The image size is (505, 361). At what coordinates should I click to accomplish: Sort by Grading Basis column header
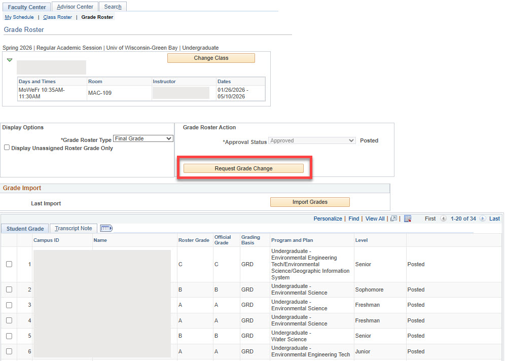[250, 240]
